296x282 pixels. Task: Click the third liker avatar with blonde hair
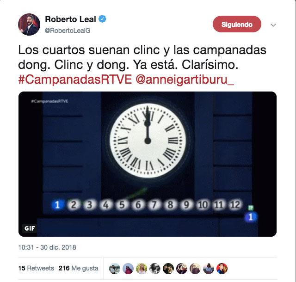tap(142, 269)
